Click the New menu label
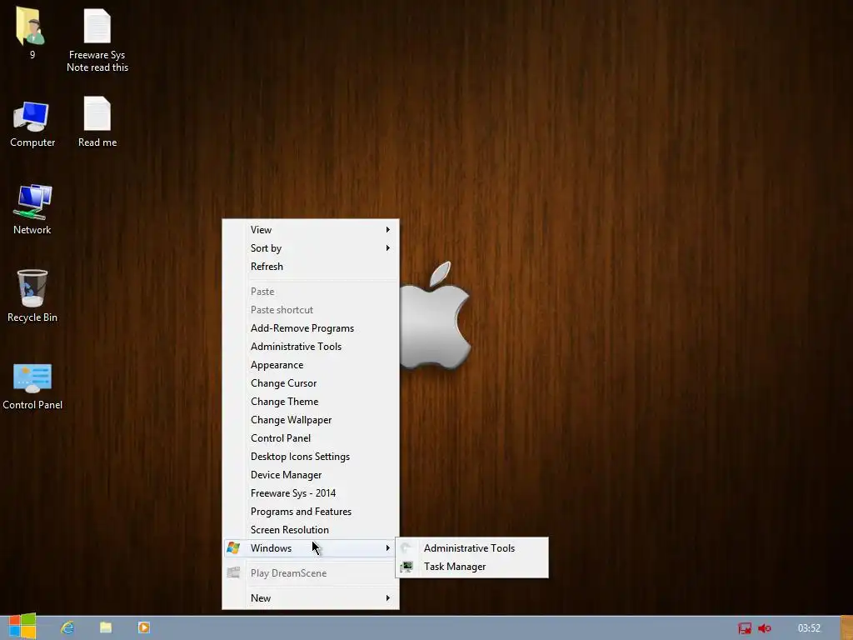 [261, 598]
